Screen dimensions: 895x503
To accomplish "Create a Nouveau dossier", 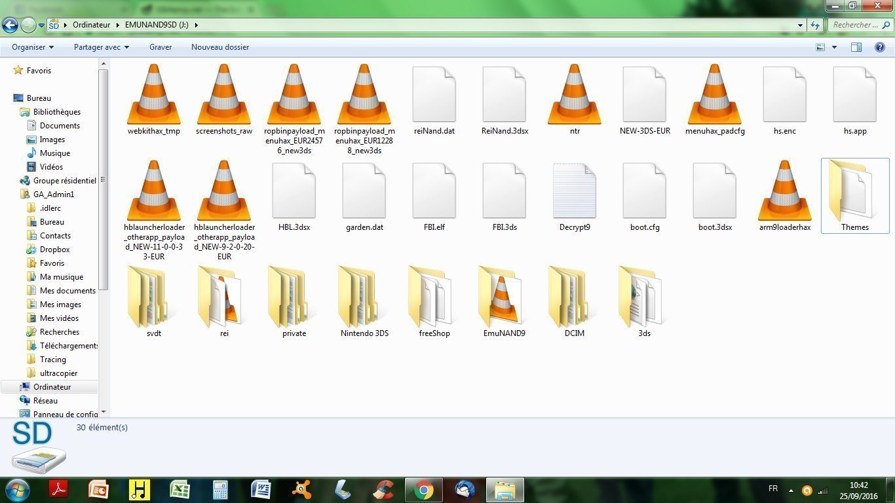I will [220, 47].
